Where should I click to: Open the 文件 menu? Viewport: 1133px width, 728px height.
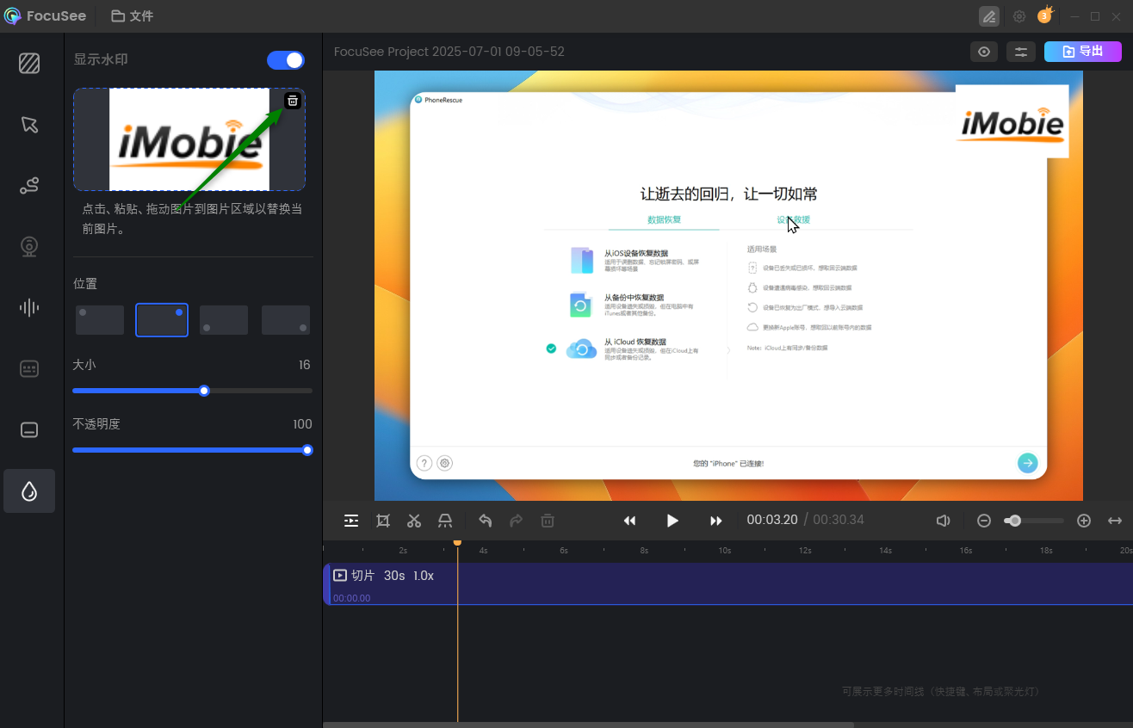[132, 16]
